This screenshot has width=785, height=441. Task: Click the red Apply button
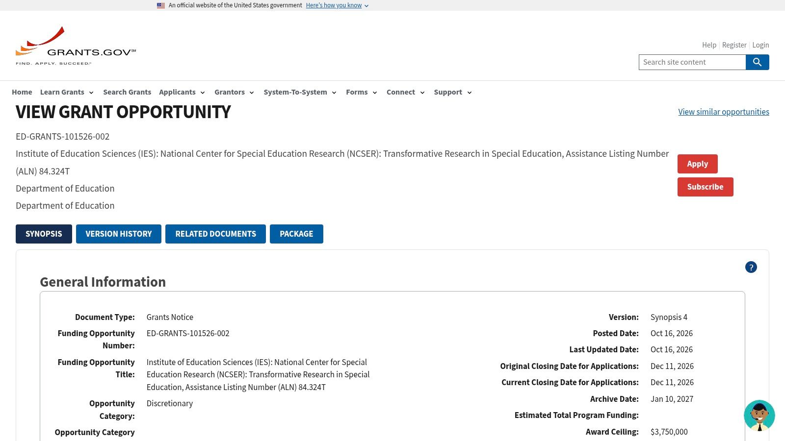click(x=697, y=164)
